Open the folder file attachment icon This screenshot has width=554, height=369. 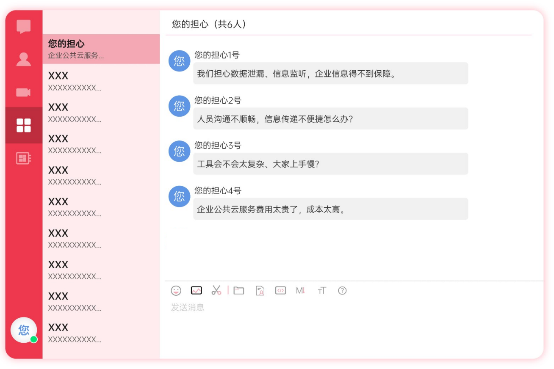239,291
